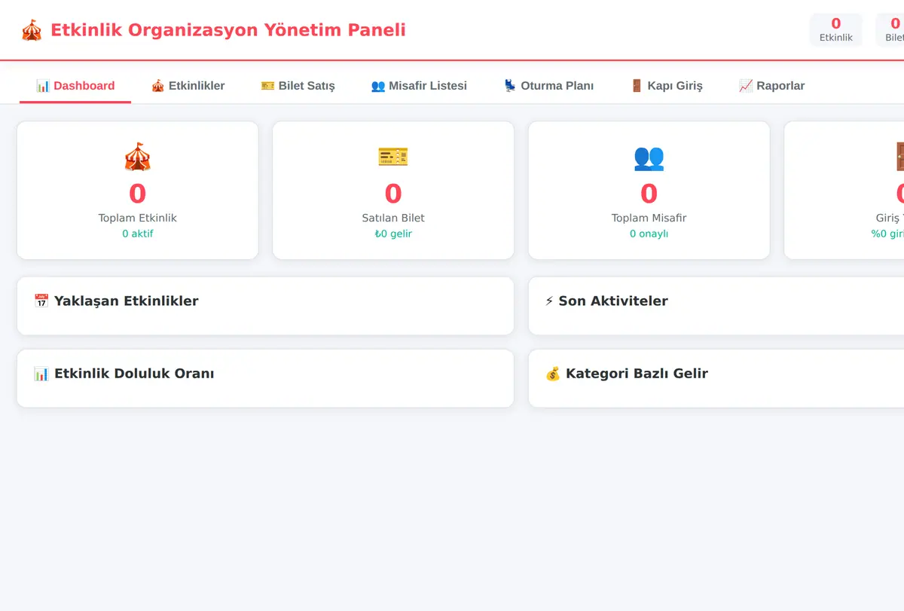
Task: Open the Bilet Satış tab
Action: pos(298,86)
